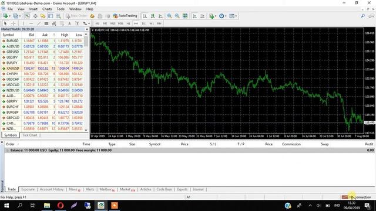Switch to M5 timeframe

(x=105, y=23)
